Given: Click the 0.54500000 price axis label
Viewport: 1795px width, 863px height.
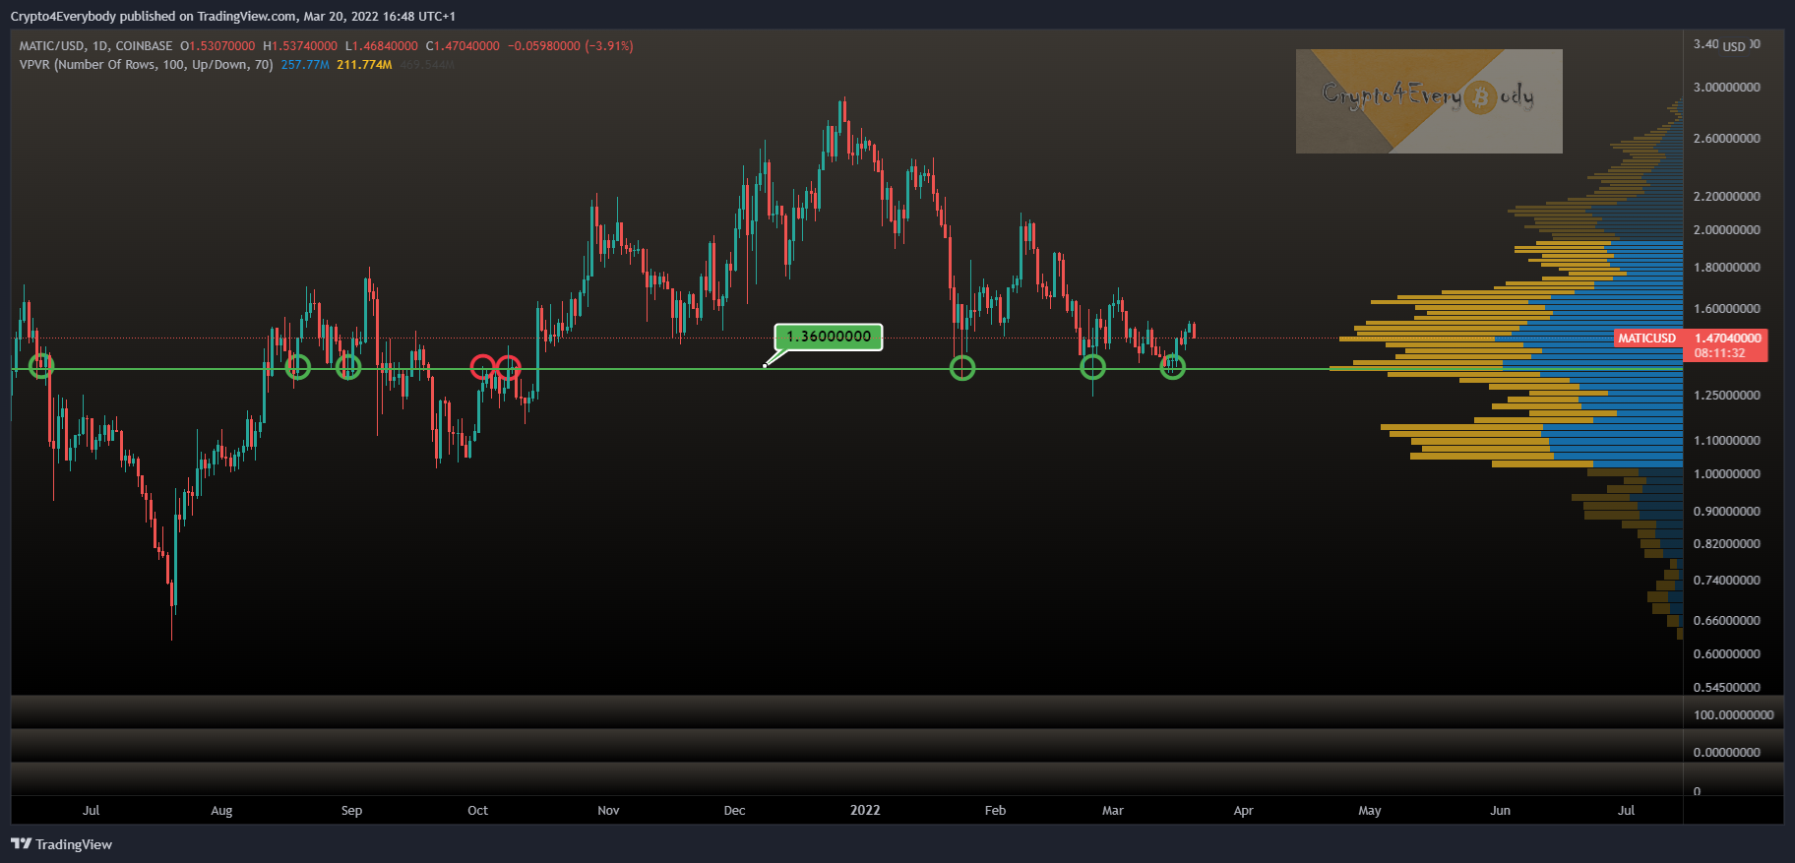Looking at the screenshot, I should tap(1727, 688).
